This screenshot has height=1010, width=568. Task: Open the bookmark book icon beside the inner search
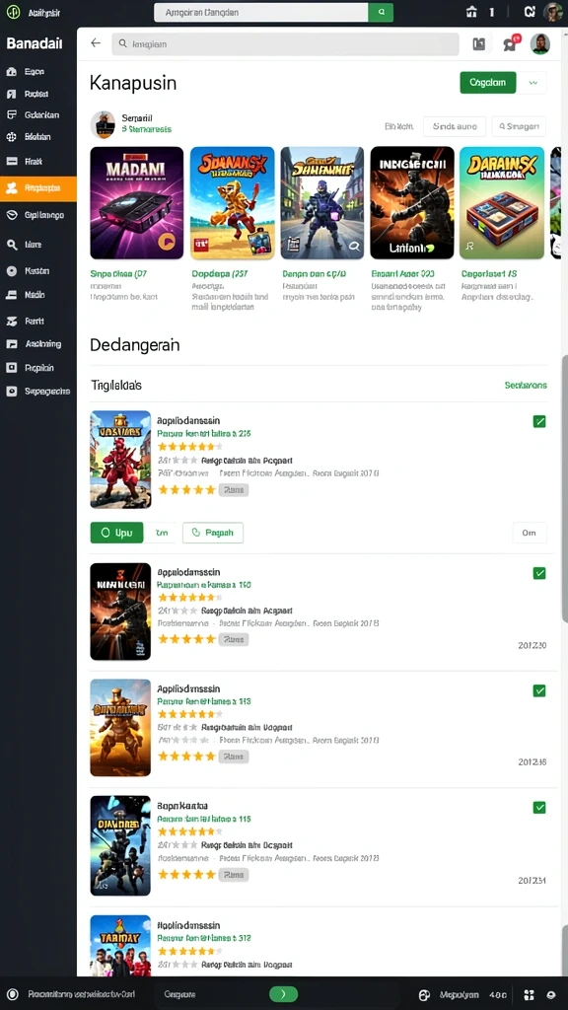pos(478,43)
